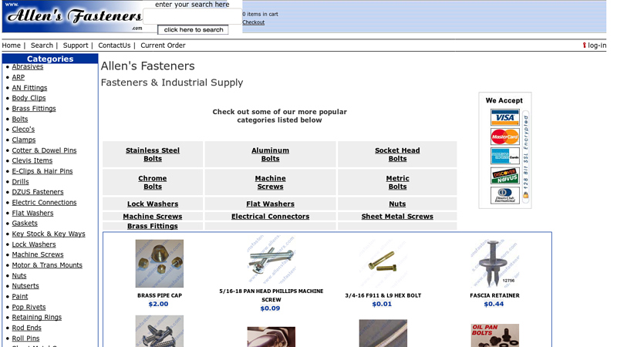Click the 'click here to search' button

coord(194,30)
